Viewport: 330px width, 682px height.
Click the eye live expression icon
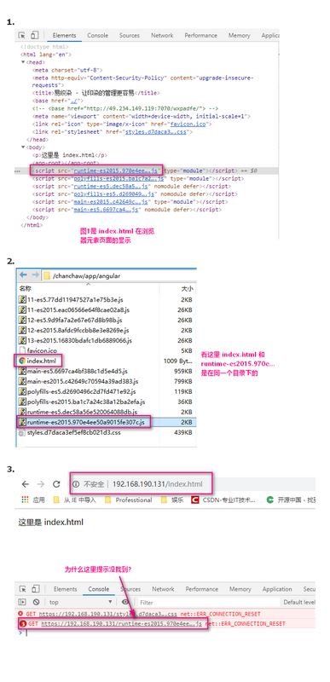[125, 602]
